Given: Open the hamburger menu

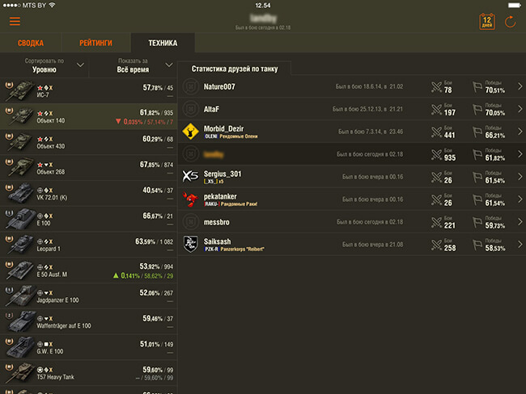Looking at the screenshot, I should coord(15,22).
